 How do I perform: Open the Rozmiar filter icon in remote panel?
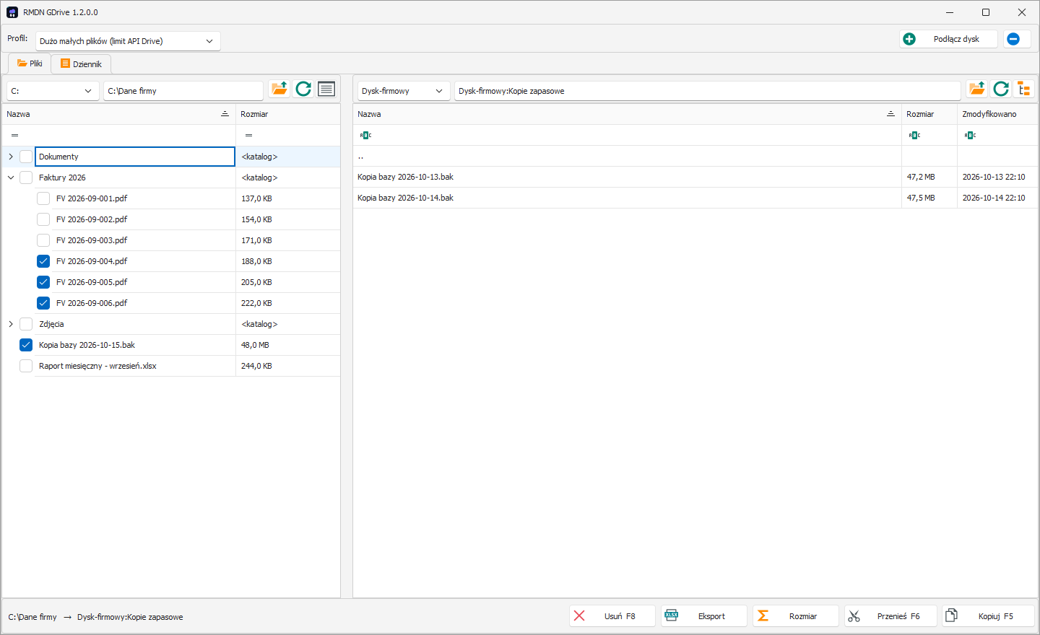(x=914, y=135)
